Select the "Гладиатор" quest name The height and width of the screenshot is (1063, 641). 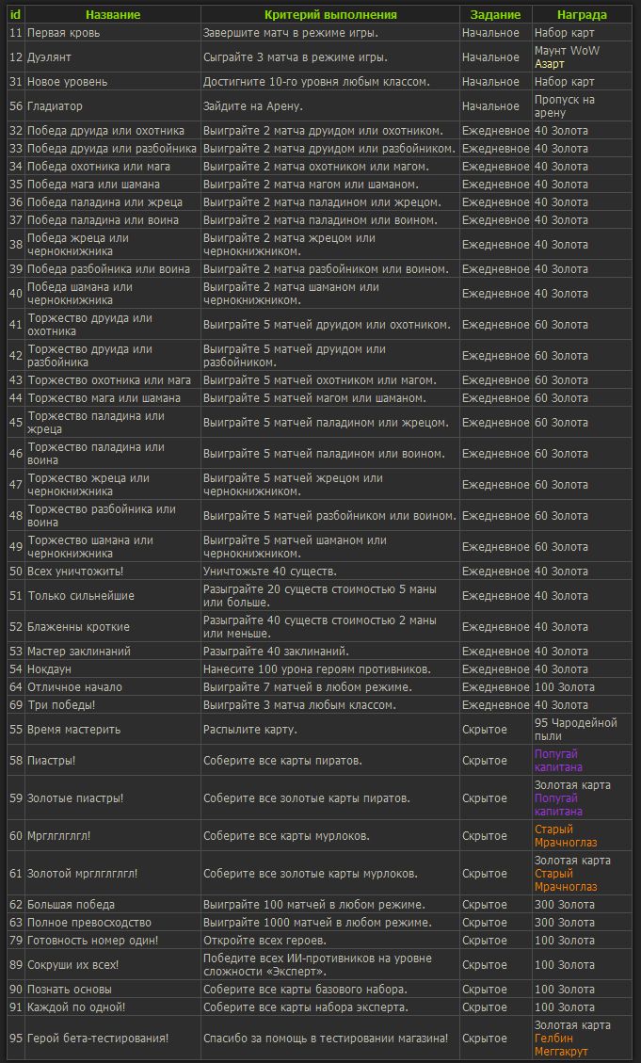click(55, 105)
